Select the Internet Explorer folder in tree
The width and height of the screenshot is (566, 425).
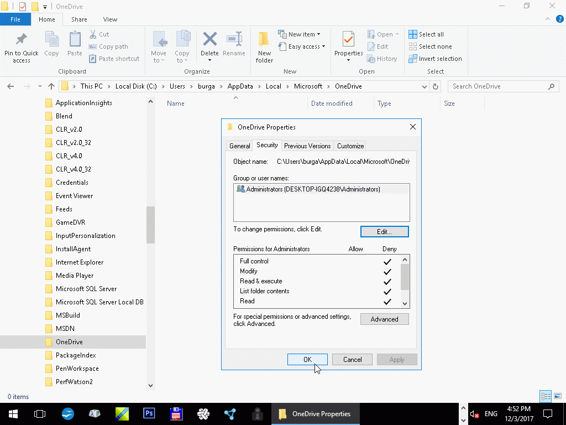80,262
